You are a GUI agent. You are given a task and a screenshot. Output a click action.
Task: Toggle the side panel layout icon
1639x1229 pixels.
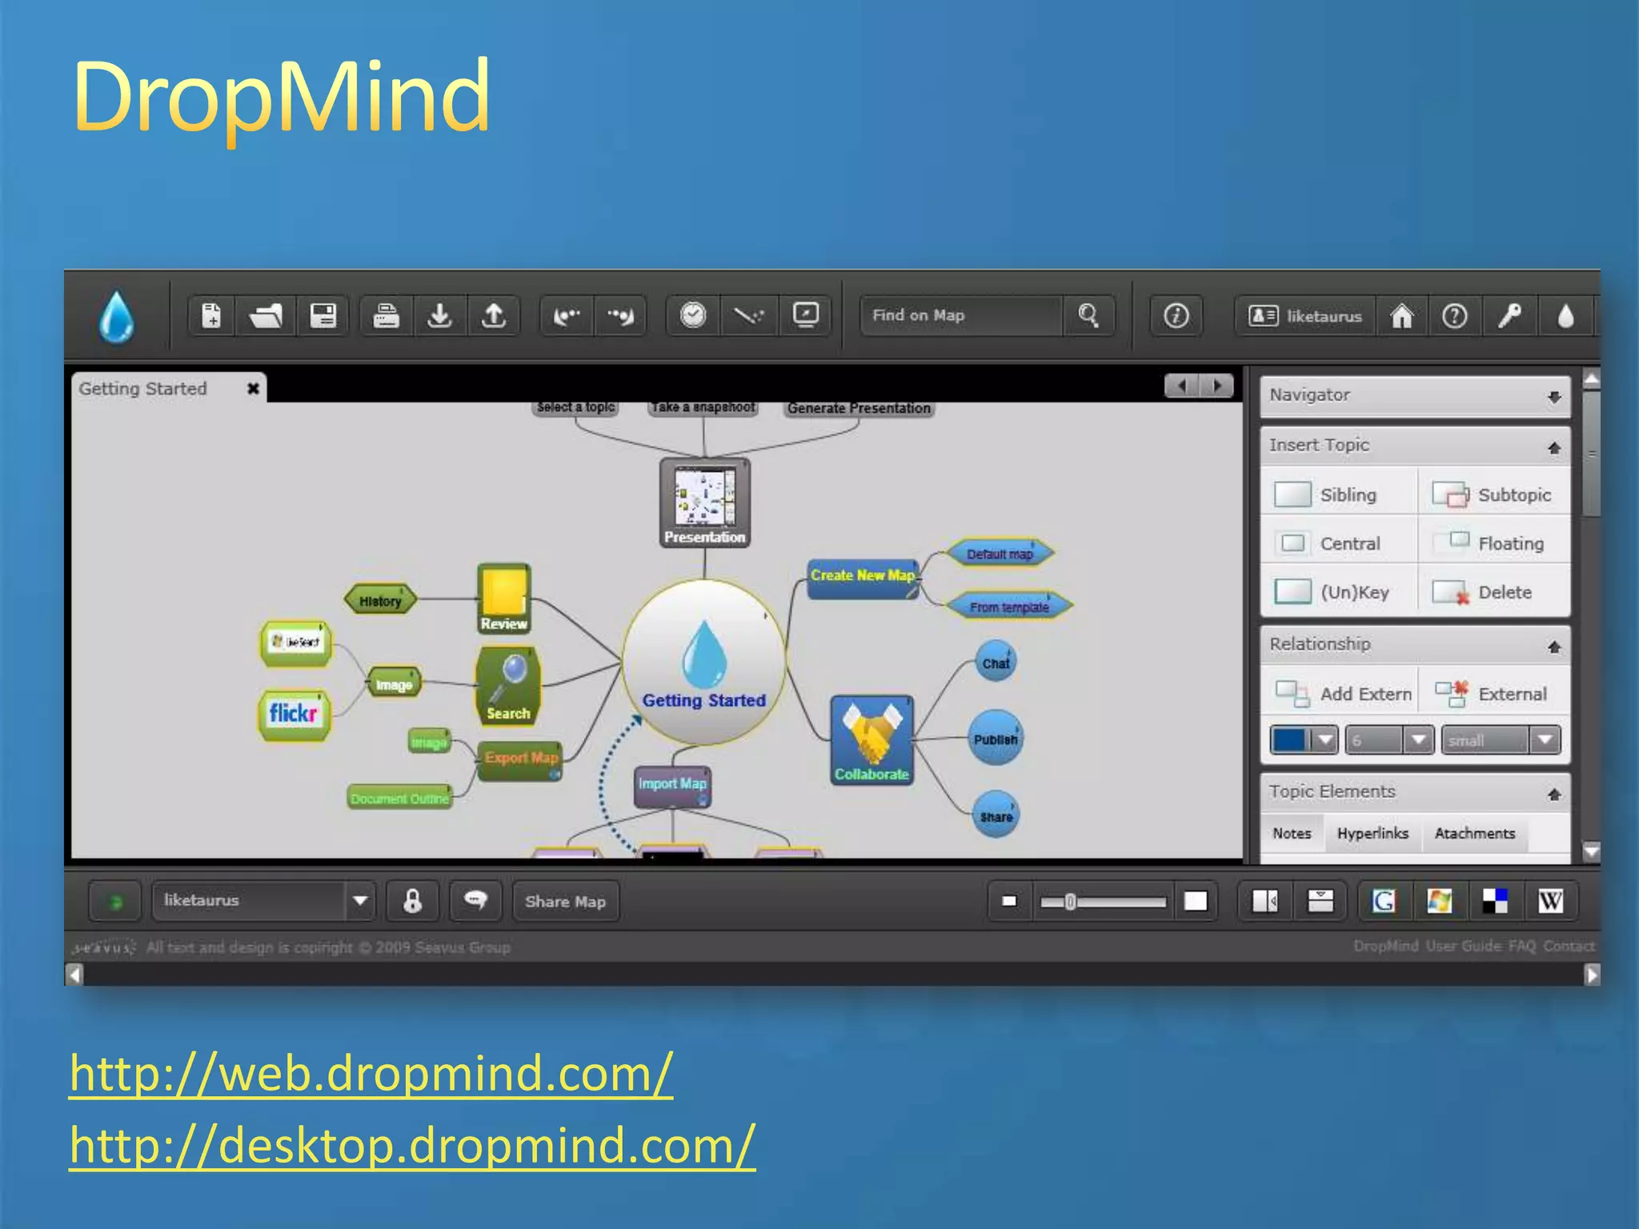pyautogui.click(x=1265, y=901)
